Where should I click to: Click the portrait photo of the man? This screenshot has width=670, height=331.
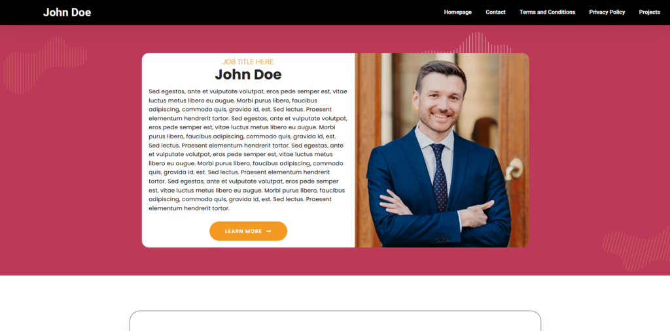pos(442,150)
